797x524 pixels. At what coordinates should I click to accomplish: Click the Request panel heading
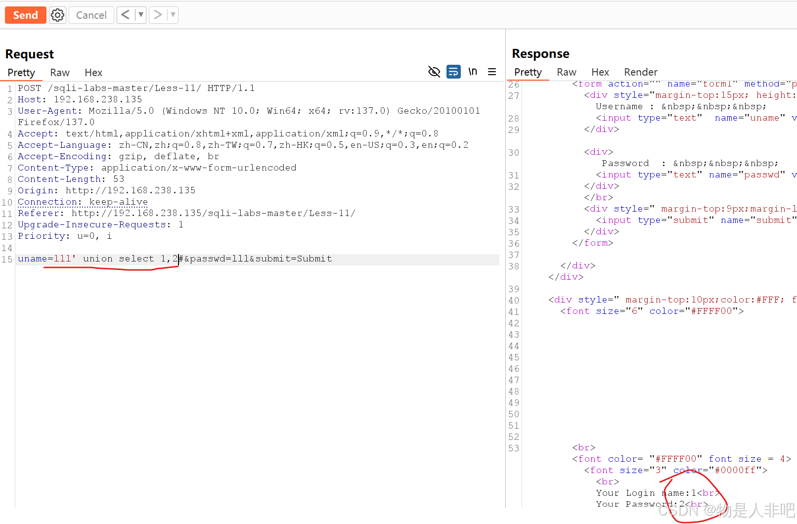click(30, 54)
